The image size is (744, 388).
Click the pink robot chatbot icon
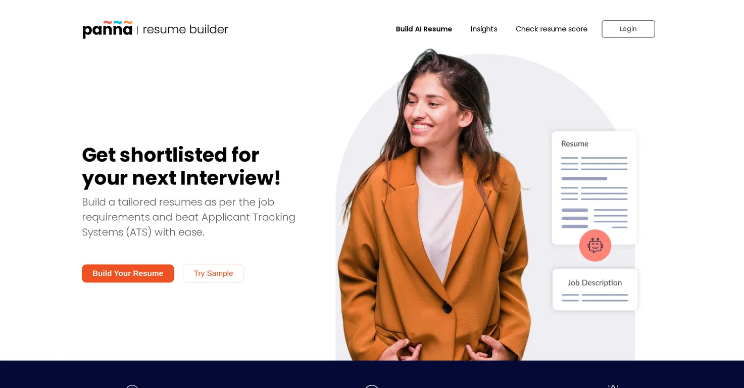595,246
